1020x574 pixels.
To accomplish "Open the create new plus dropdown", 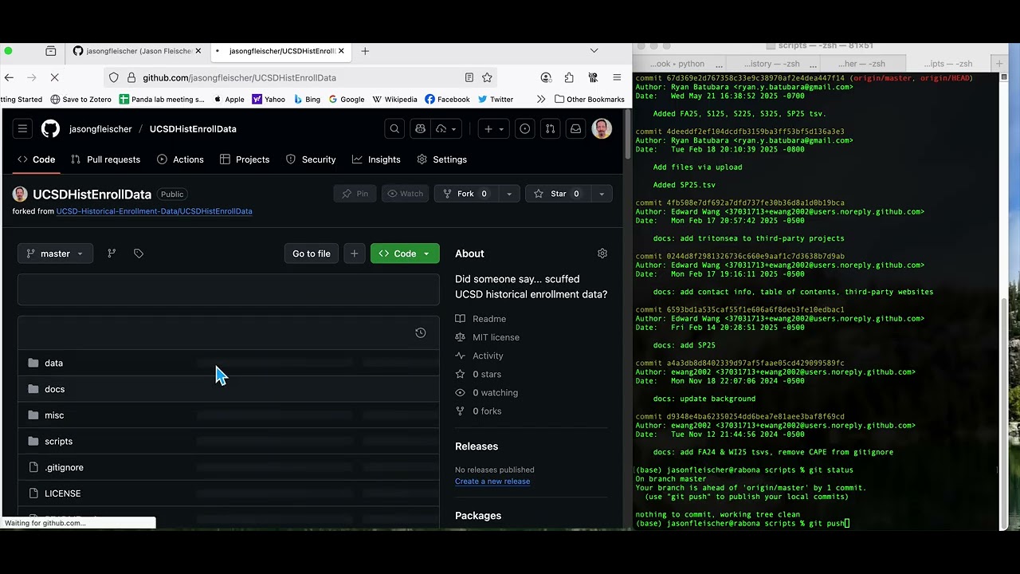I will tap(494, 128).
